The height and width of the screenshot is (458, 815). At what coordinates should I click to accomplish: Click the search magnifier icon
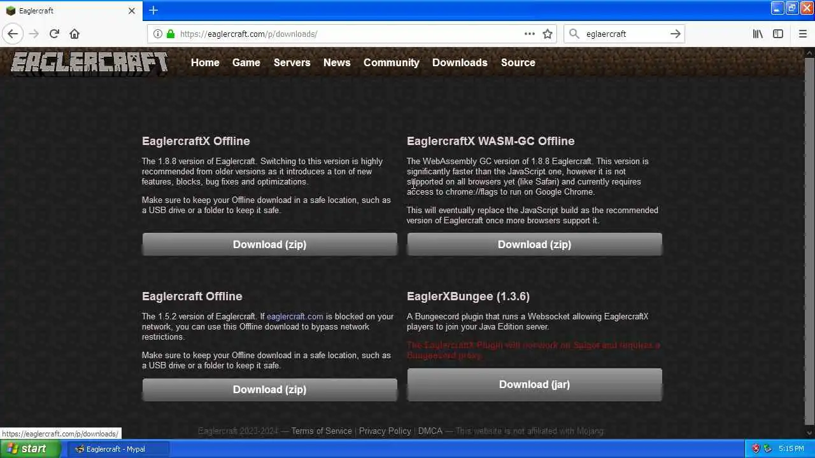574,34
